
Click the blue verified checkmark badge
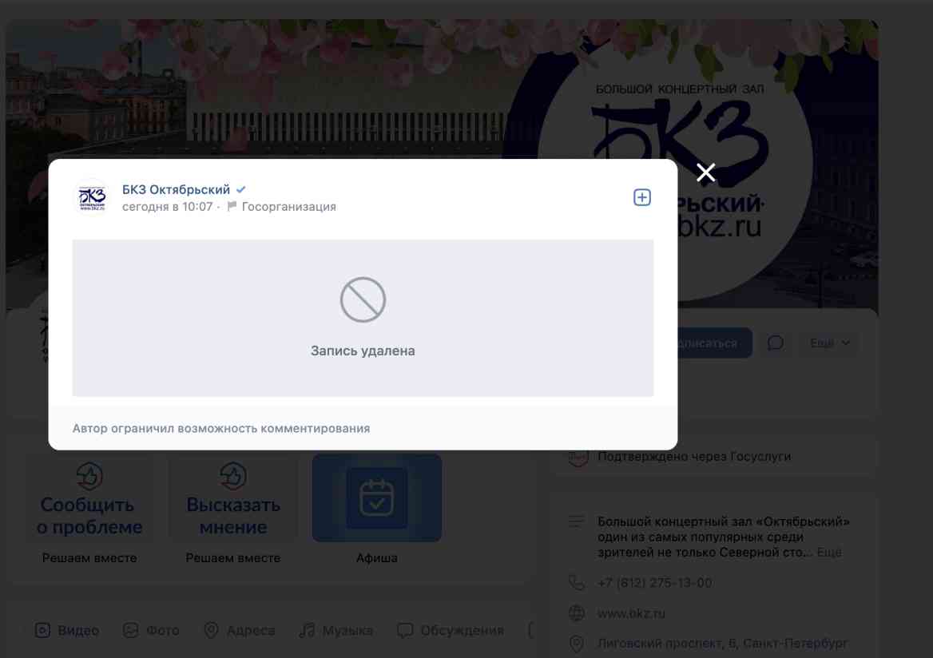241,190
